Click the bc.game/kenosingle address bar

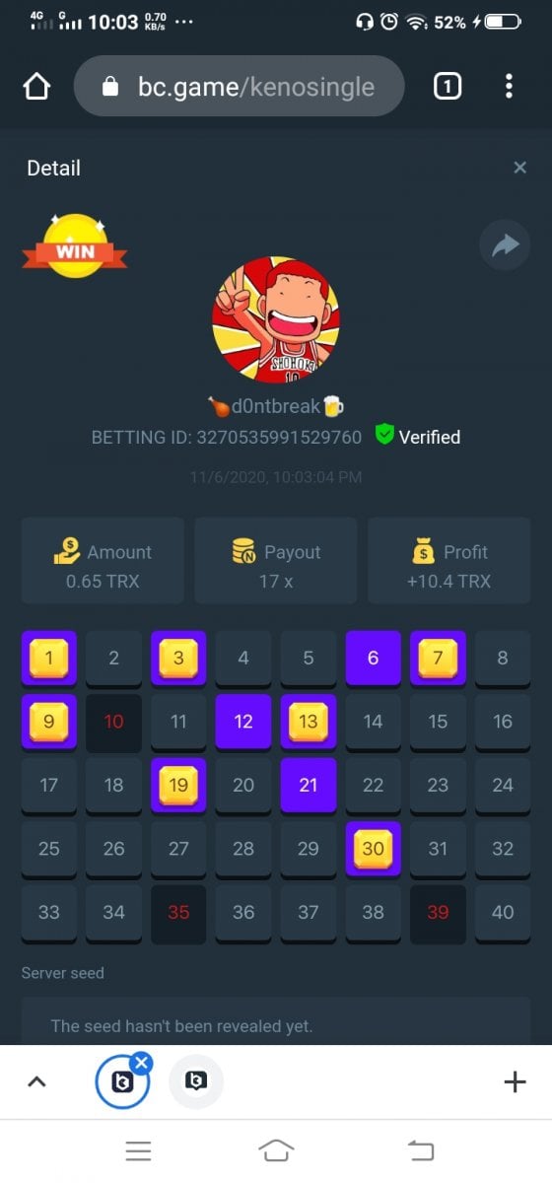239,87
